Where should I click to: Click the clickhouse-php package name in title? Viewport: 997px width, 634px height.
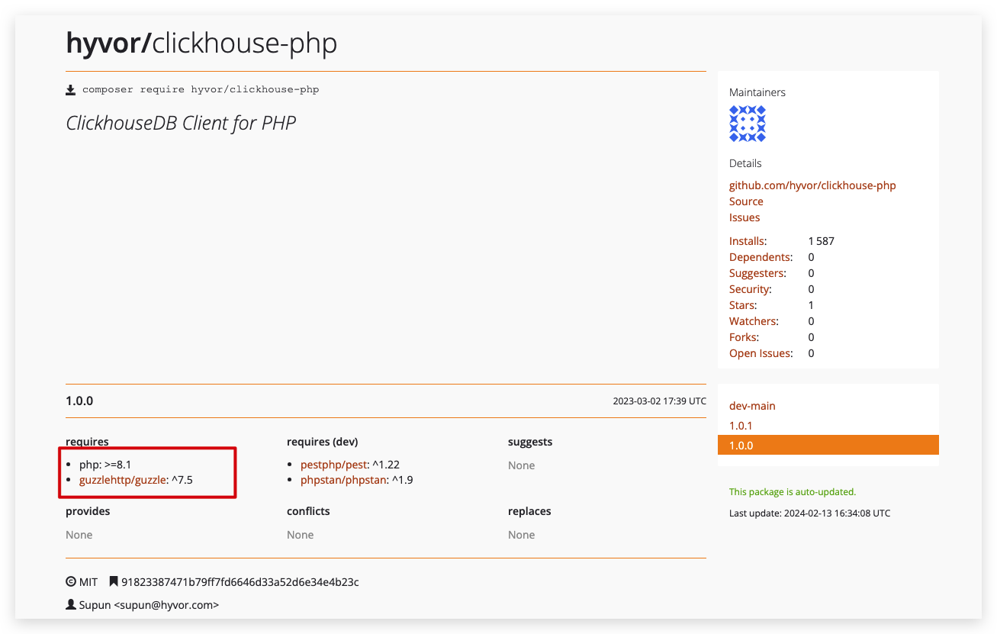[245, 44]
